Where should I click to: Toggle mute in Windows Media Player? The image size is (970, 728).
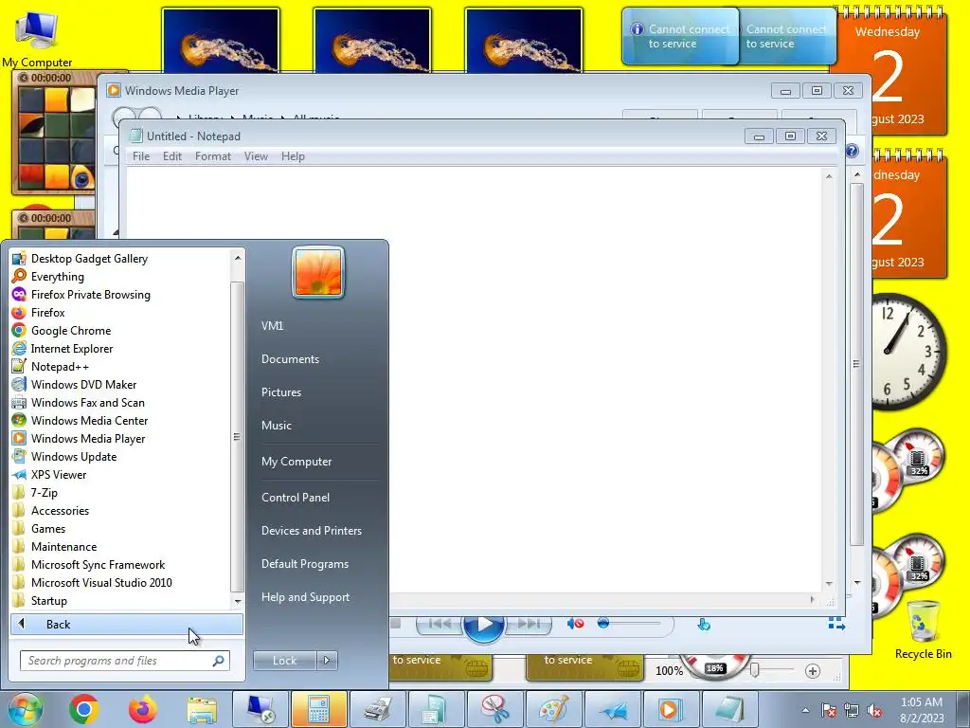(x=575, y=624)
